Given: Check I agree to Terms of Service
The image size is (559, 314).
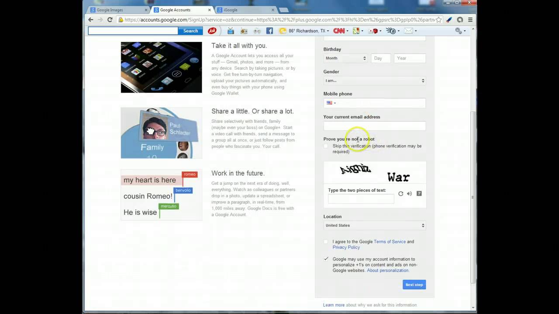Looking at the screenshot, I should pos(326,242).
